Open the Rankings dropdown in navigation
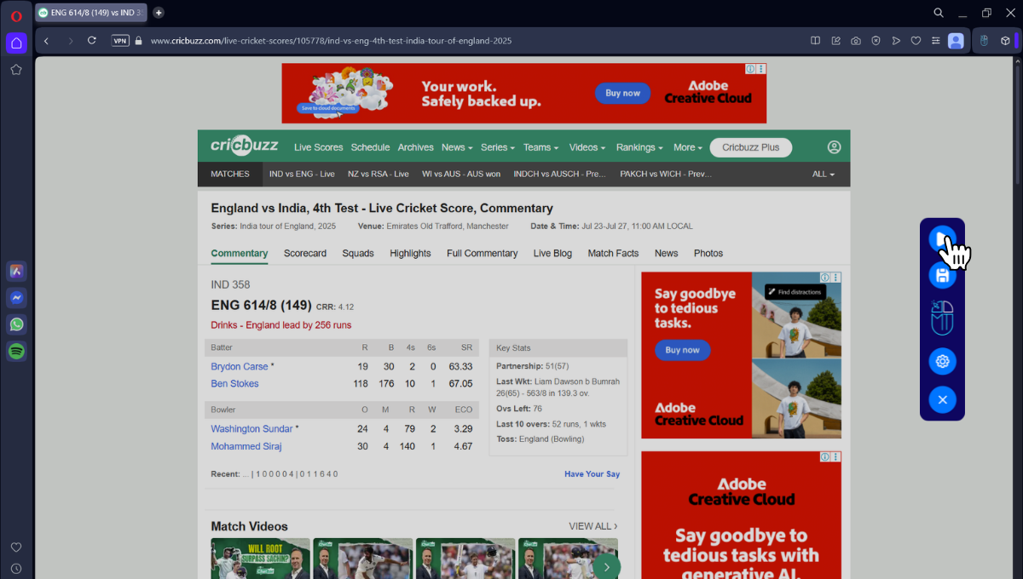This screenshot has height=579, width=1023. [x=639, y=147]
